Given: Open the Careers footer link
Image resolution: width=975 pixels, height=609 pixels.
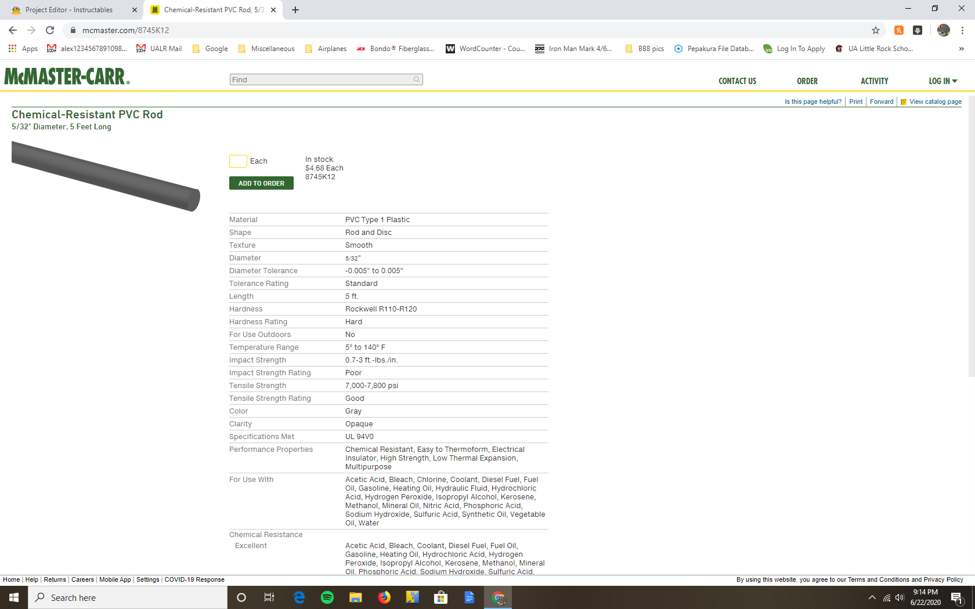Looking at the screenshot, I should click(82, 579).
